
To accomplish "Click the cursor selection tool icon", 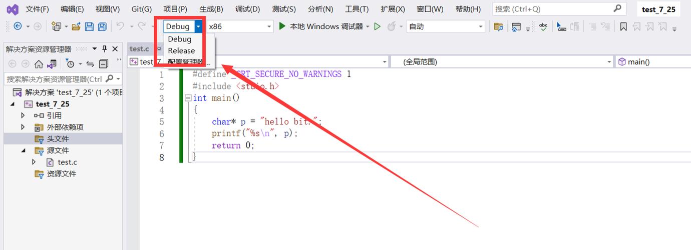I will click(x=562, y=26).
